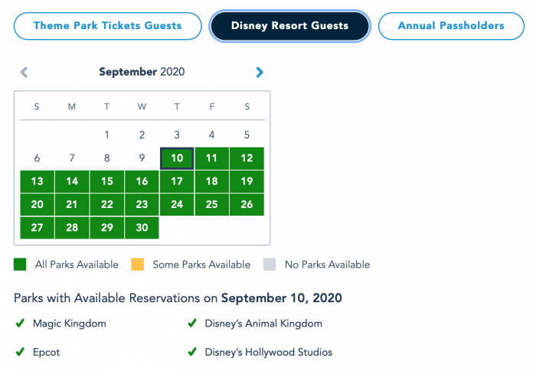Select September 13 on the calendar
This screenshot has height=374, width=536.
point(38,181)
